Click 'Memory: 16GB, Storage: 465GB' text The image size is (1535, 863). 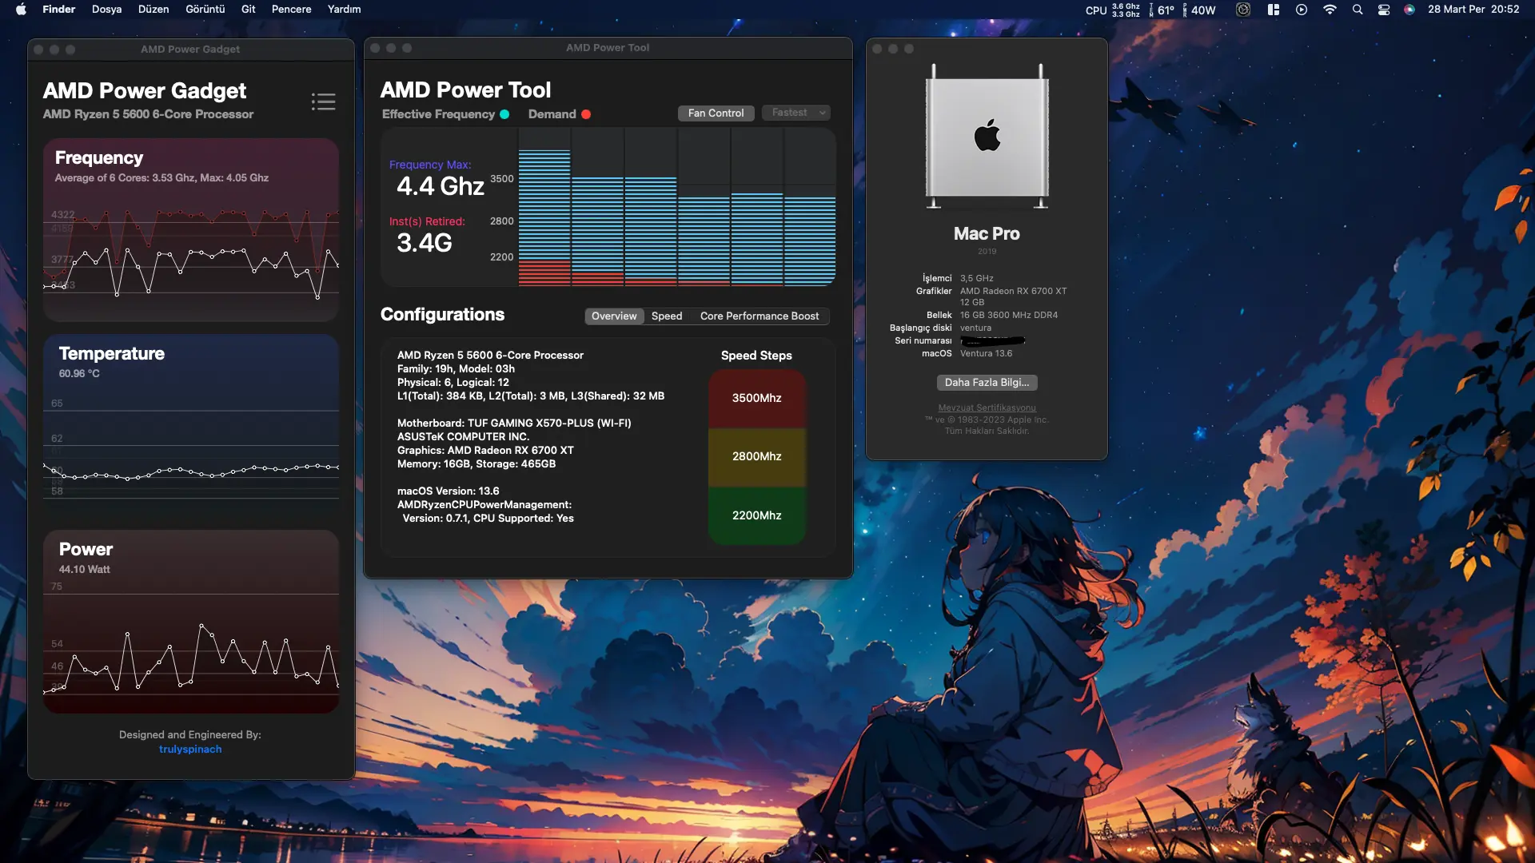(x=476, y=463)
